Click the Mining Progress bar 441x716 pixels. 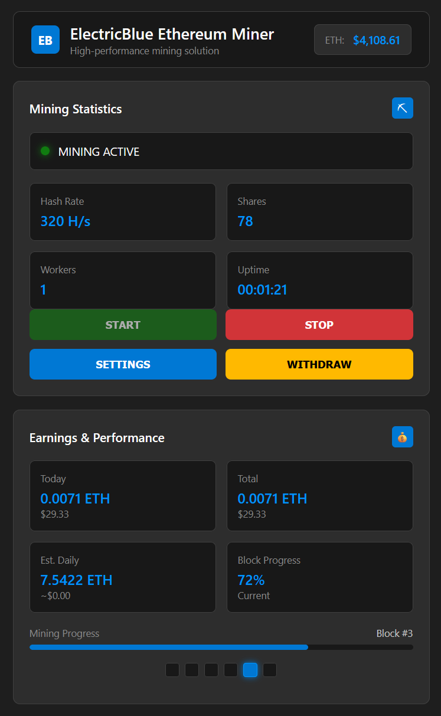point(221,647)
